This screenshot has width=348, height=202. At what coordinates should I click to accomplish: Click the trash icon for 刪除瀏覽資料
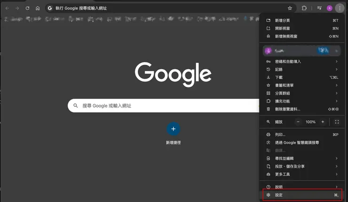[x=269, y=109]
